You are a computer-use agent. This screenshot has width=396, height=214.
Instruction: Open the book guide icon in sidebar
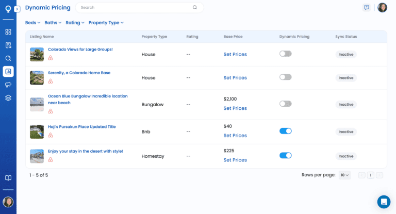(8, 178)
